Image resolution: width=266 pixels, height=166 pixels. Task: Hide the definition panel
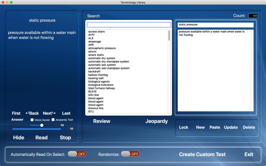tap(19, 137)
